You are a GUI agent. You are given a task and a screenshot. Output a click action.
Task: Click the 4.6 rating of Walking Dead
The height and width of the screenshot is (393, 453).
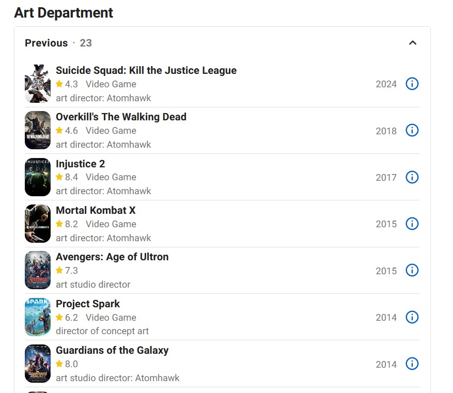click(x=67, y=131)
